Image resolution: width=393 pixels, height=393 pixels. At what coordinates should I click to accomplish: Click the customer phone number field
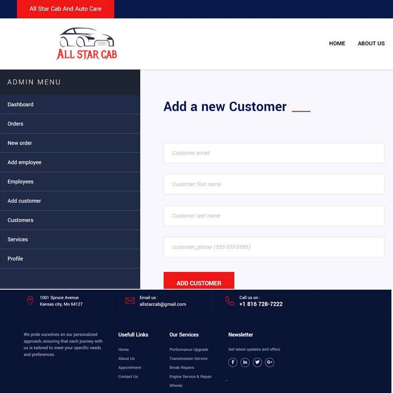(x=274, y=247)
